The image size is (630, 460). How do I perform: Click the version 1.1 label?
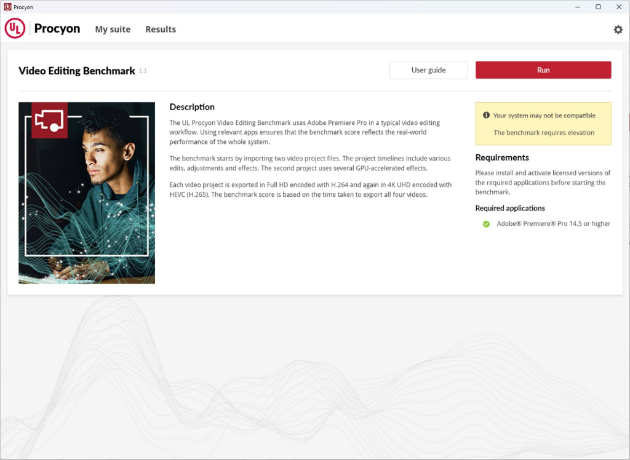[x=143, y=71]
